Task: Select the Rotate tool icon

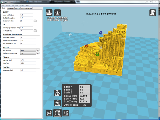Action: tap(49, 113)
